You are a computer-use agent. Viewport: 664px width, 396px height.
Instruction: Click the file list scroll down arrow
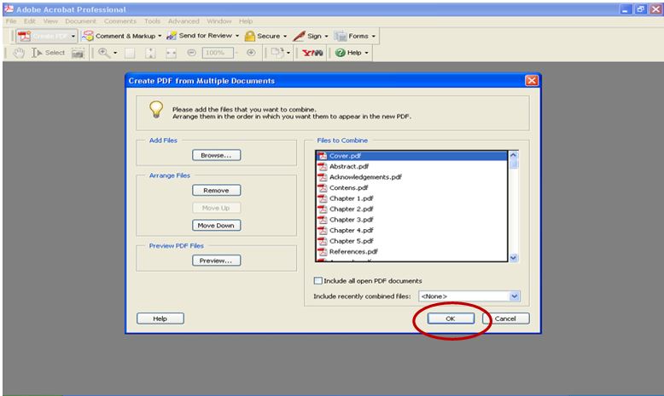[x=514, y=257]
